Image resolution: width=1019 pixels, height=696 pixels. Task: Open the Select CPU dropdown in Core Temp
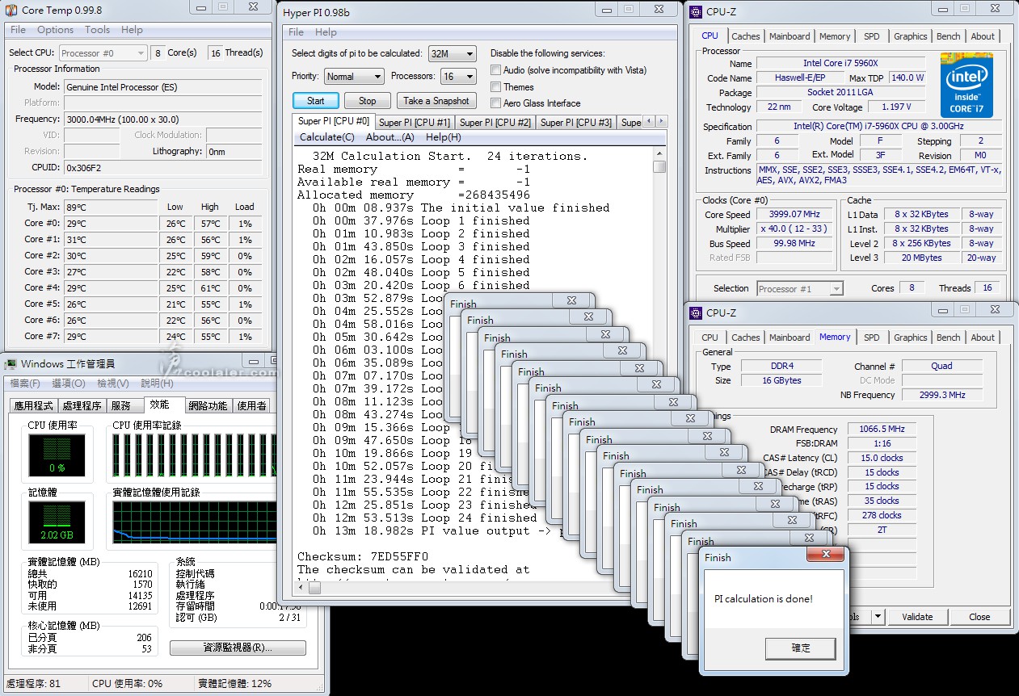[103, 53]
